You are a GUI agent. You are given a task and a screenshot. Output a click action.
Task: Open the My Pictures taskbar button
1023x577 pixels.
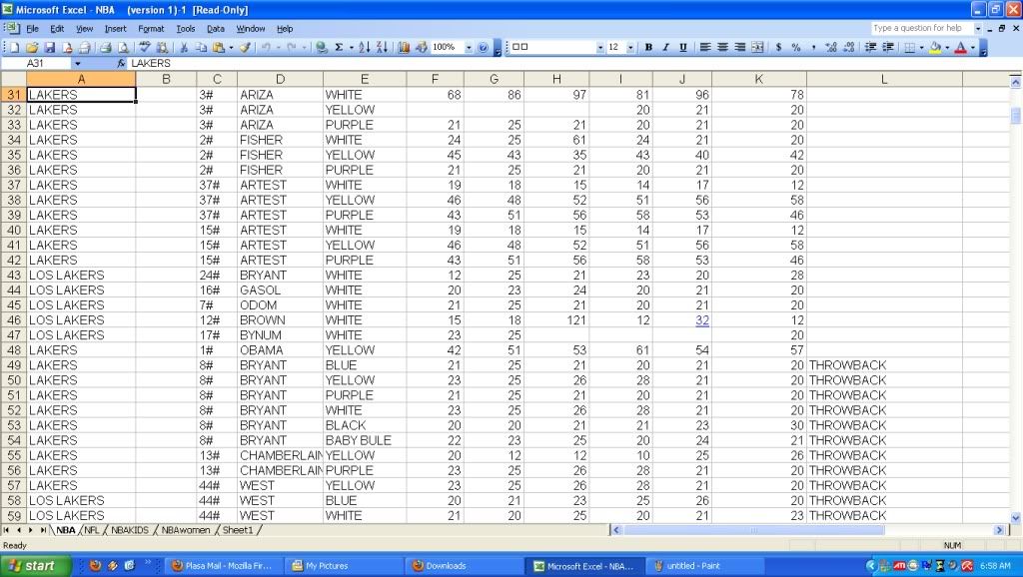(344, 566)
